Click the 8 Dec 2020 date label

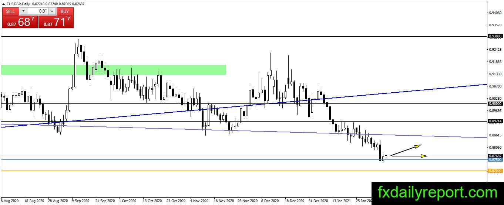(271, 201)
